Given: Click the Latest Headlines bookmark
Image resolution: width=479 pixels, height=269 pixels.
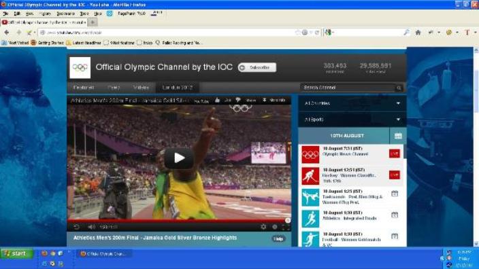Looking at the screenshot, I should (x=84, y=43).
